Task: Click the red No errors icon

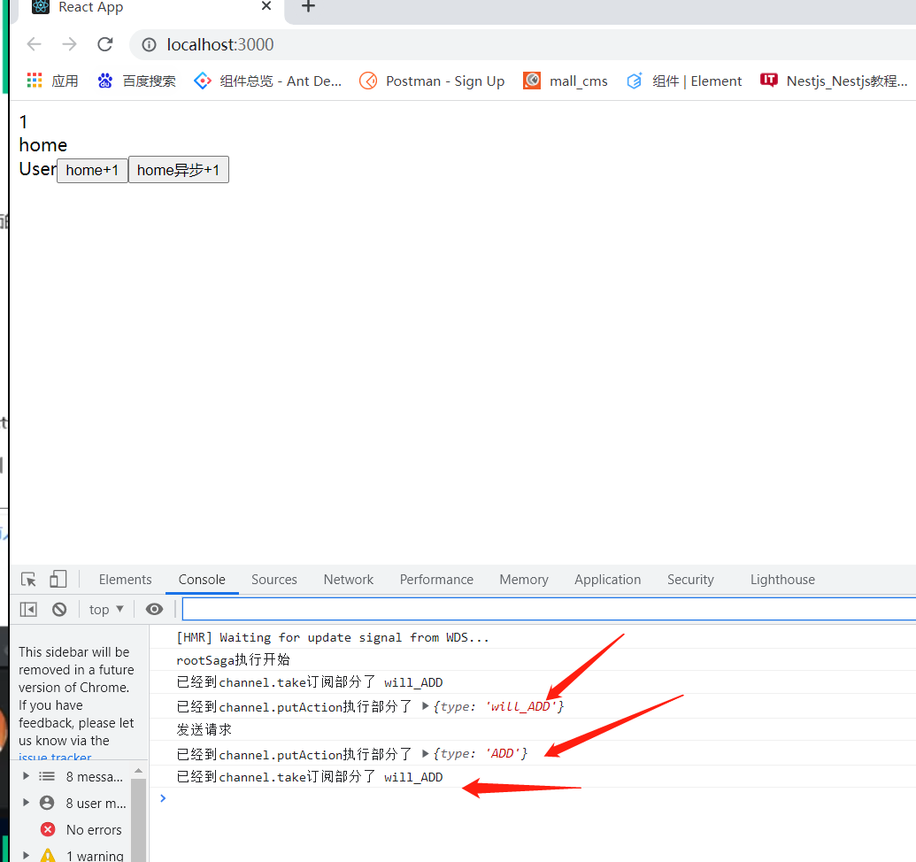Action: [48, 829]
